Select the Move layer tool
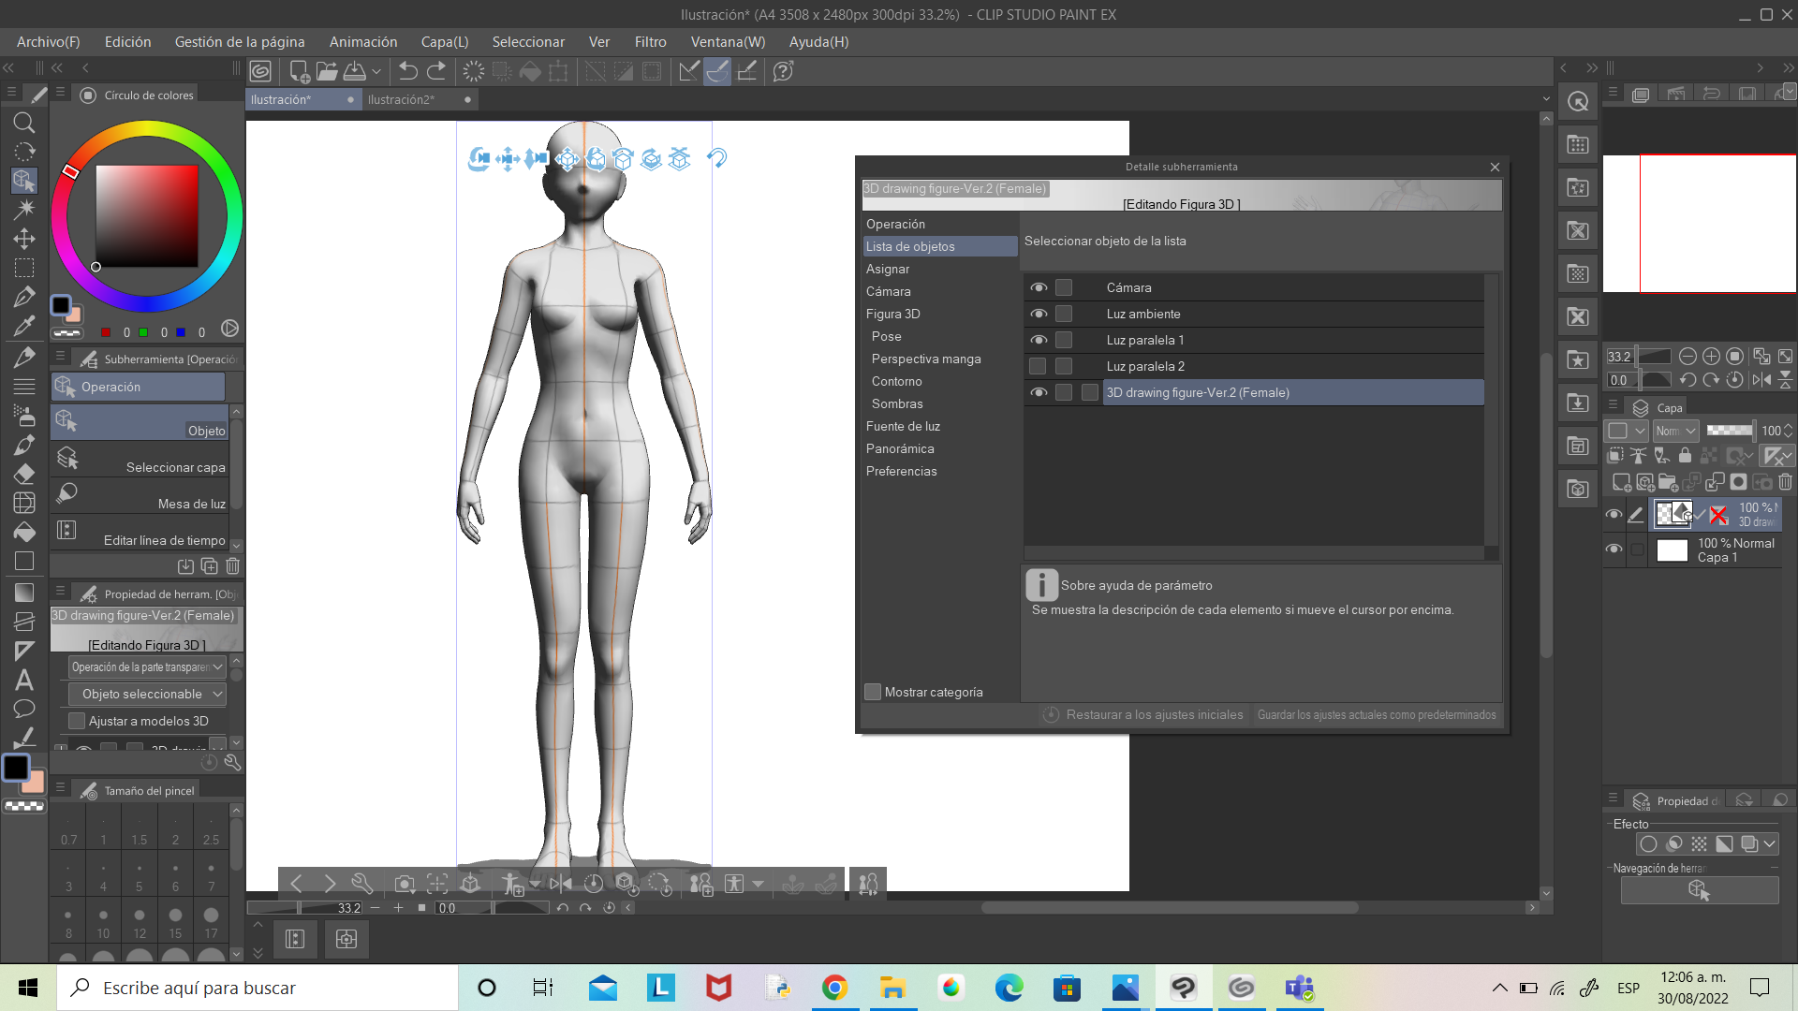Screen dimensions: 1798x1011 click(x=24, y=238)
